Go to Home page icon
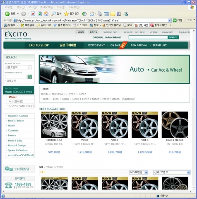This screenshot has height=199, width=197. coord(46,14)
